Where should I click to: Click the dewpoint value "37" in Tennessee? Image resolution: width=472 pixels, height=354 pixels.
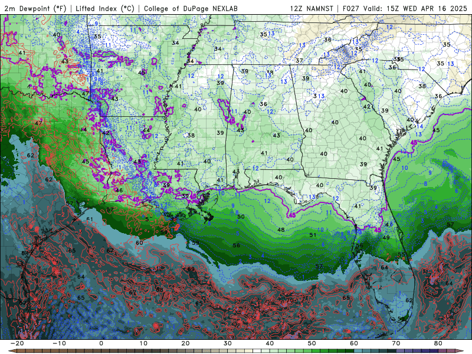[x=299, y=61]
